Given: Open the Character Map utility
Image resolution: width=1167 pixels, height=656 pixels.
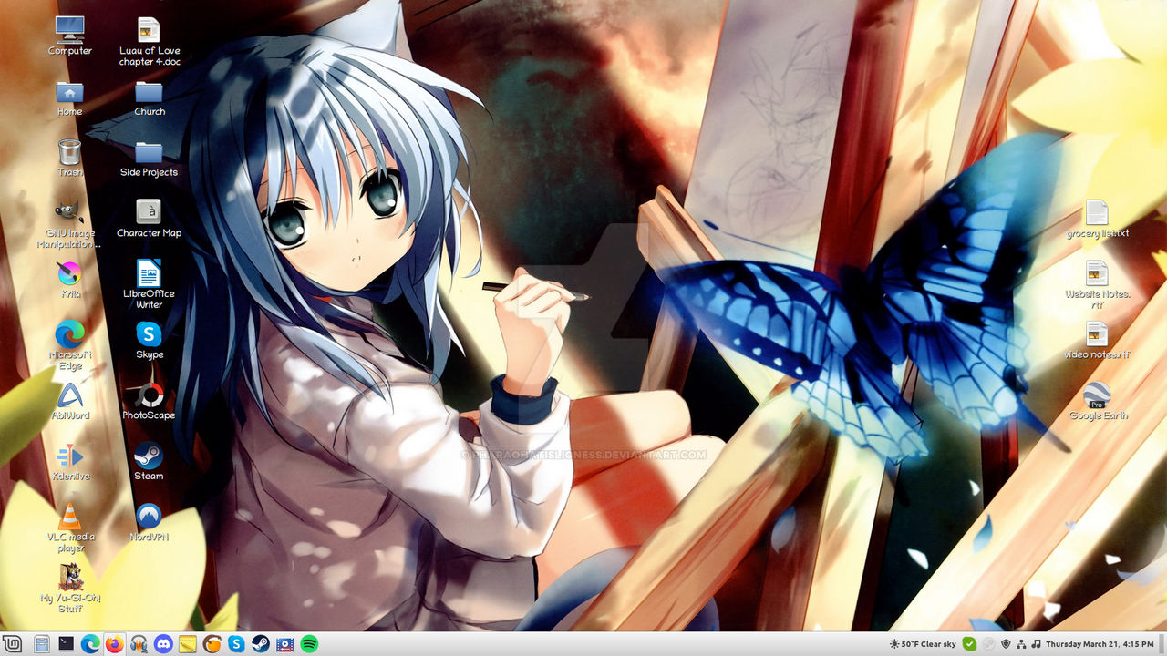Looking at the screenshot, I should (149, 211).
